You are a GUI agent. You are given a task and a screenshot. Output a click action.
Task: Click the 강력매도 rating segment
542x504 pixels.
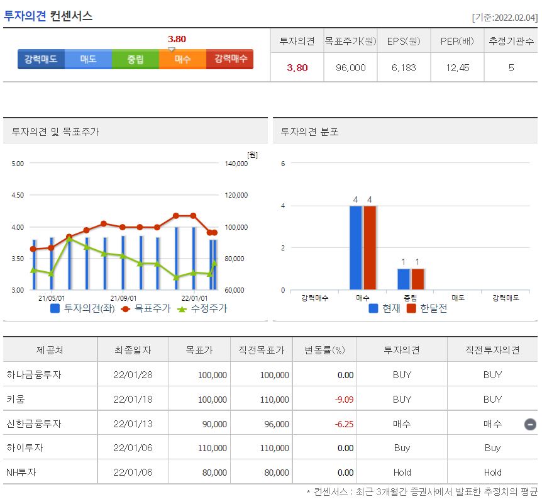point(40,59)
